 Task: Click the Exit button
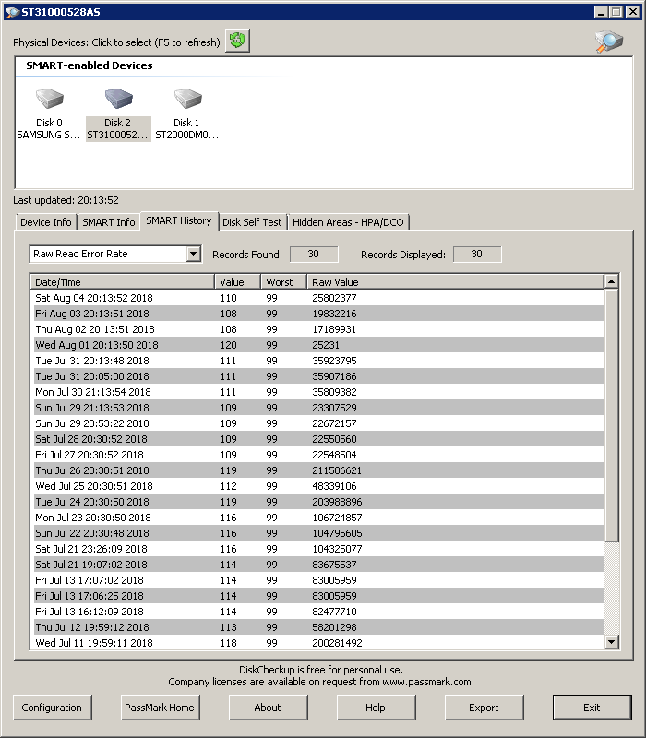[x=592, y=708]
